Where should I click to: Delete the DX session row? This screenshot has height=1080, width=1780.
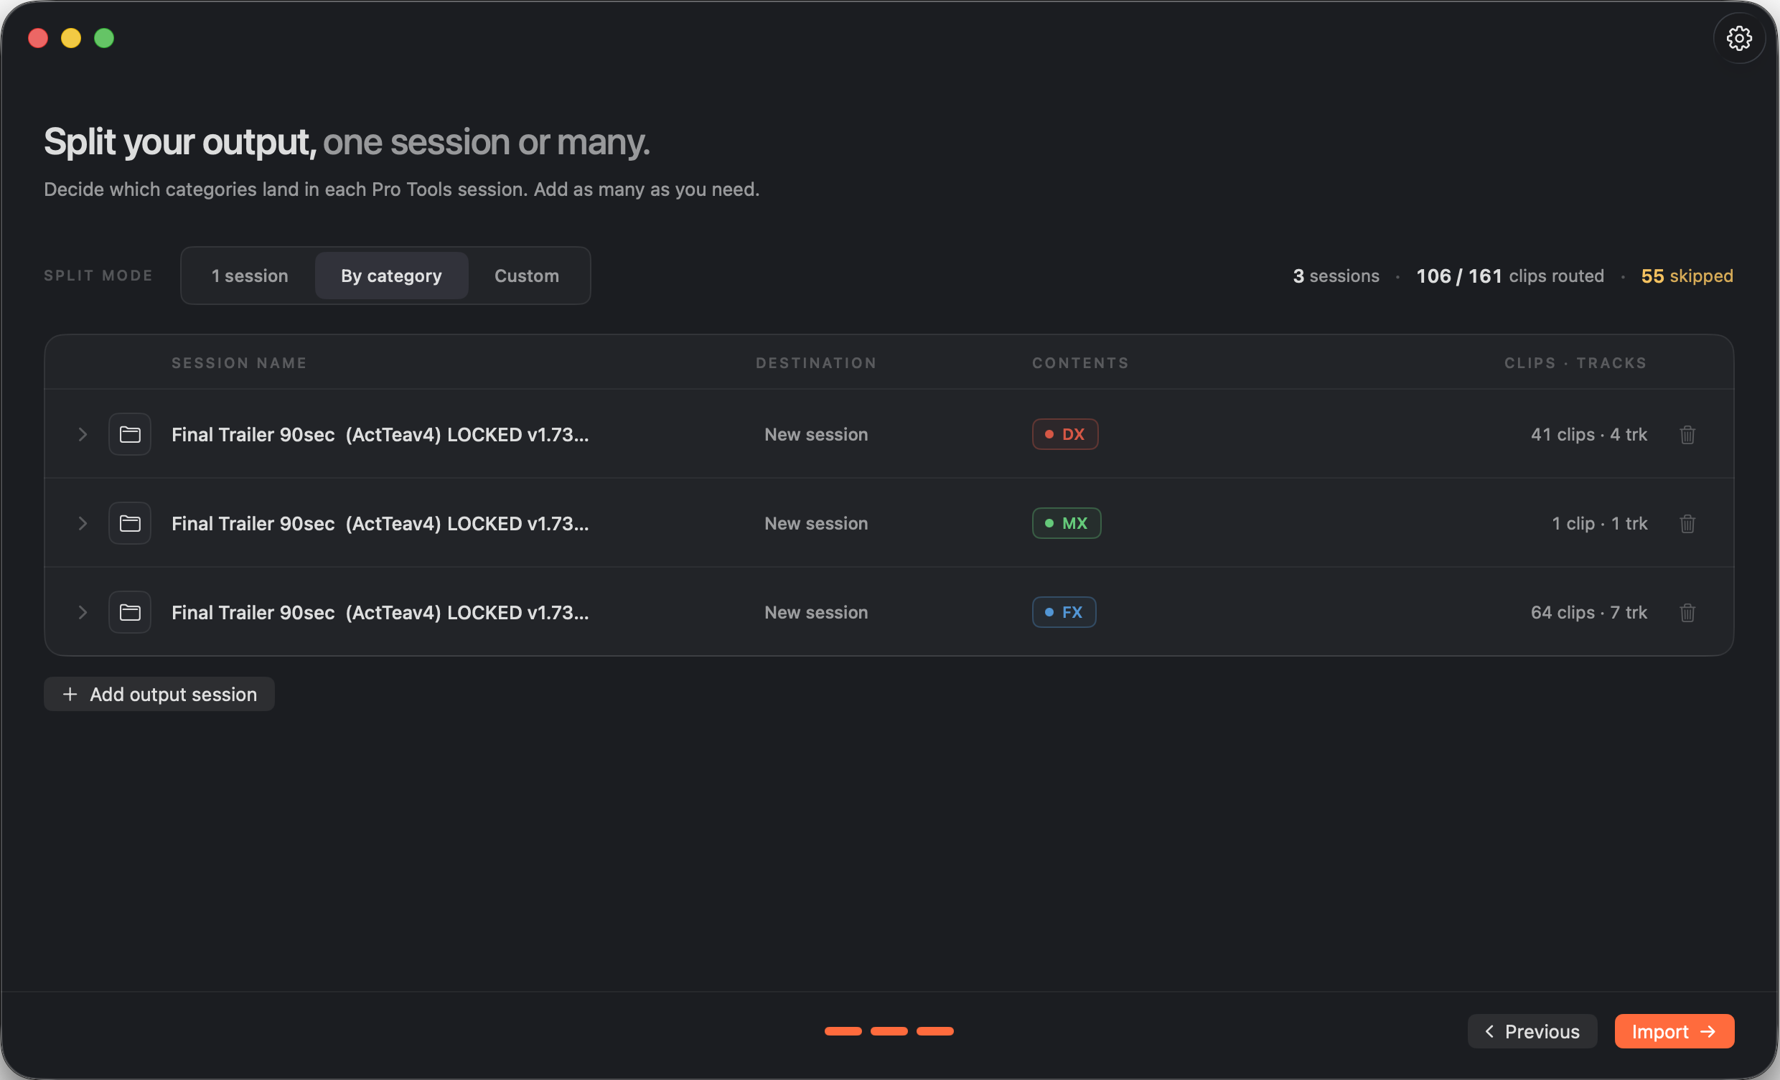click(x=1687, y=435)
